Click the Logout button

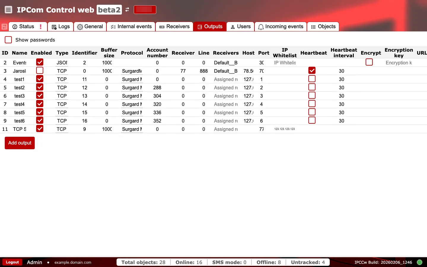[12, 262]
